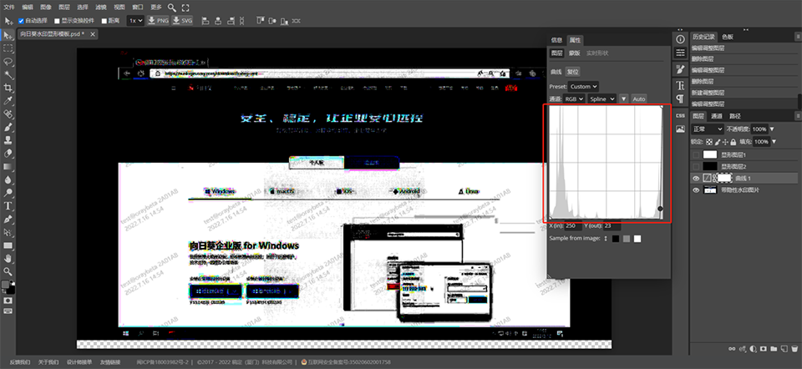Screen dimensions: 802x369
Task: Open the info panel icon
Action: pos(680,38)
